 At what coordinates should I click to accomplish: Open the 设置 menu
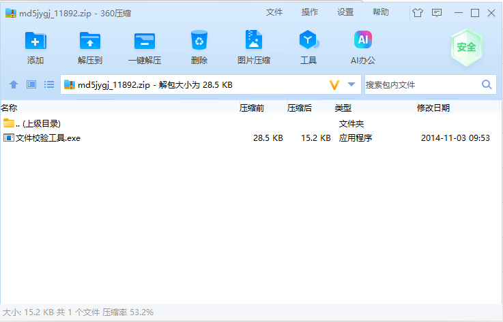pyautogui.click(x=345, y=12)
